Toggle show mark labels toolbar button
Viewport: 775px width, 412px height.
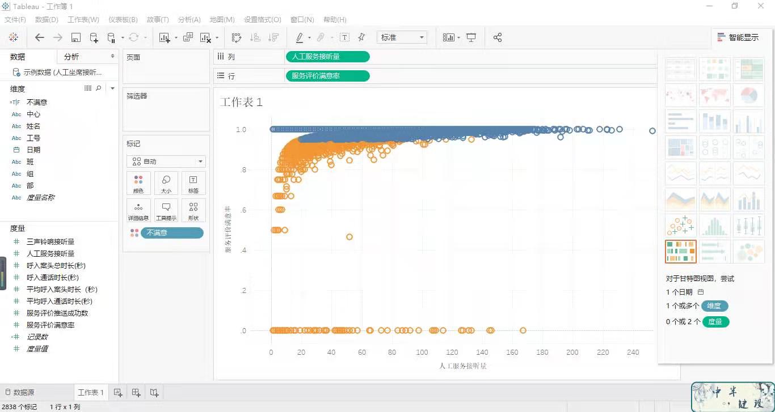click(344, 37)
